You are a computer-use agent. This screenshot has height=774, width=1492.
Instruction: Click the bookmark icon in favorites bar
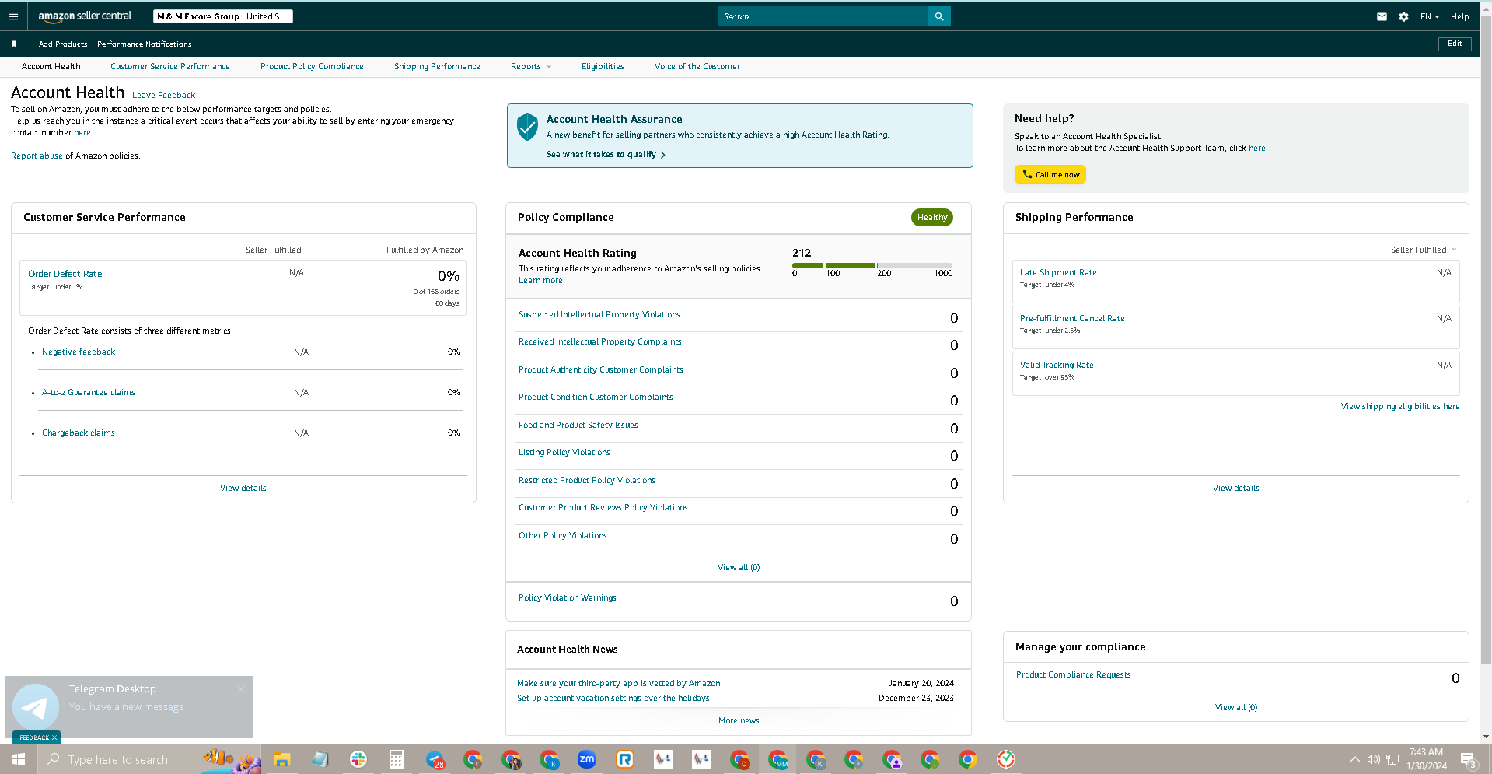[x=14, y=44]
